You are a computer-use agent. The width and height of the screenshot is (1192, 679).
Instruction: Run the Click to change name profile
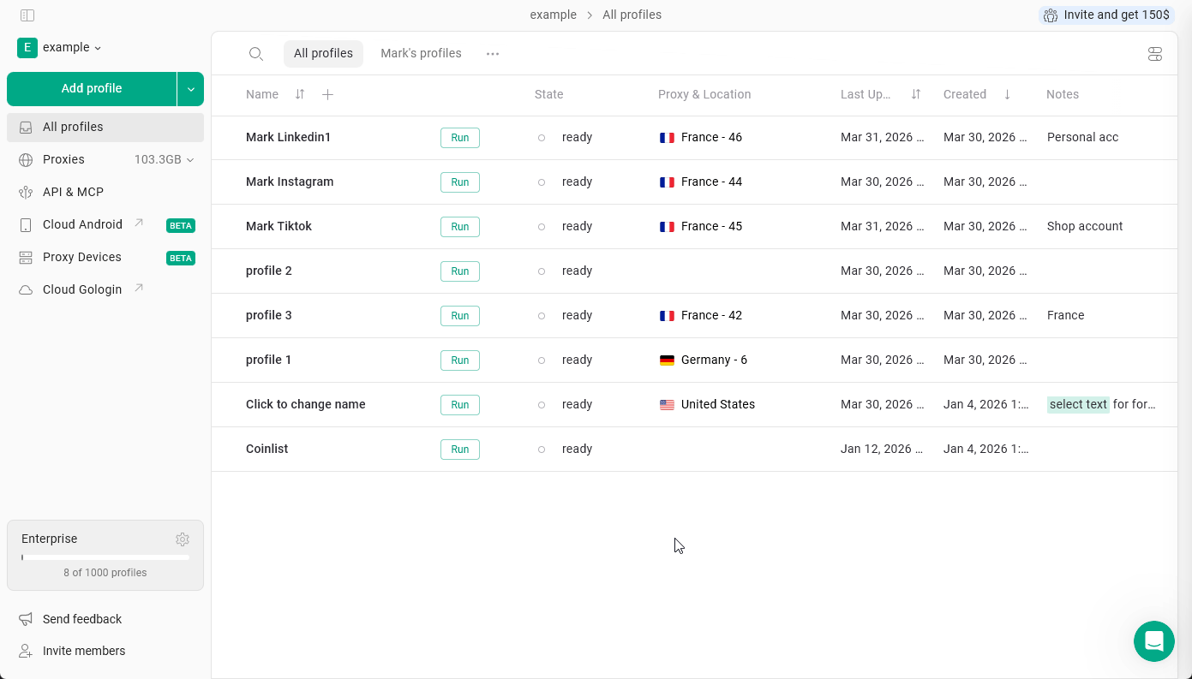click(460, 405)
